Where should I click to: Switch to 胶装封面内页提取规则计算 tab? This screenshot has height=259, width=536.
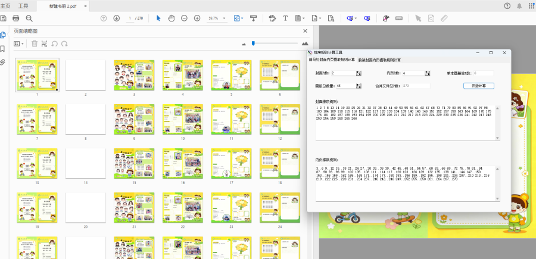coord(379,60)
